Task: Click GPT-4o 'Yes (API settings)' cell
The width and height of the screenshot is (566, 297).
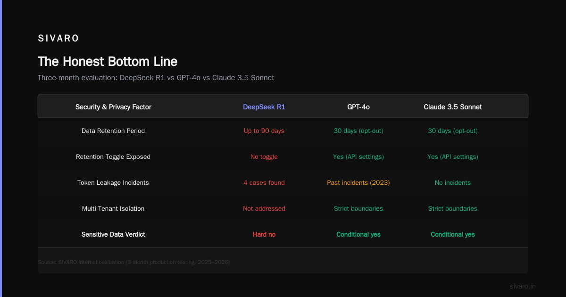Action: (358, 157)
